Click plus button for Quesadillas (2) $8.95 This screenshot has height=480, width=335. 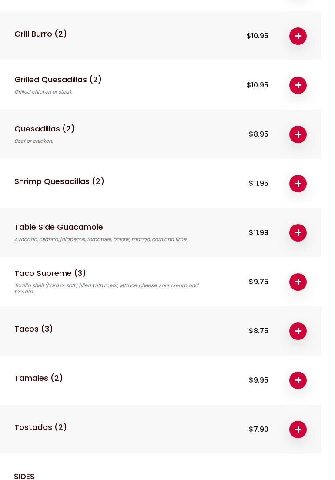pos(298,134)
